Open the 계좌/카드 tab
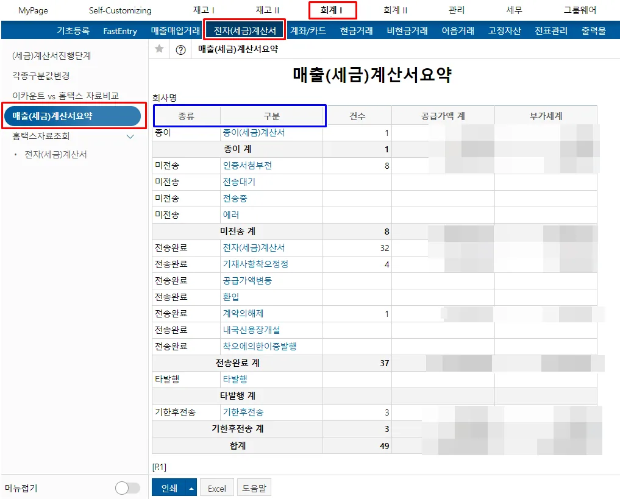The width and height of the screenshot is (620, 499). pyautogui.click(x=308, y=31)
